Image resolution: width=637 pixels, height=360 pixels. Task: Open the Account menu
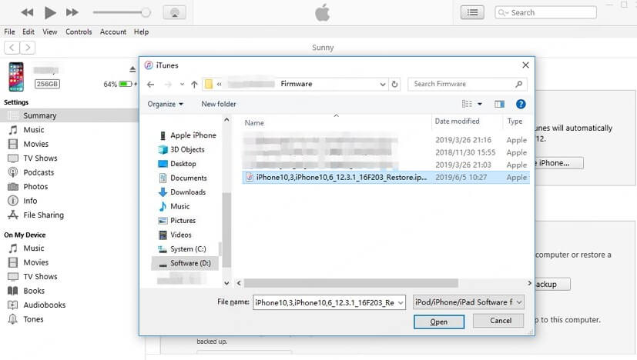tap(113, 32)
